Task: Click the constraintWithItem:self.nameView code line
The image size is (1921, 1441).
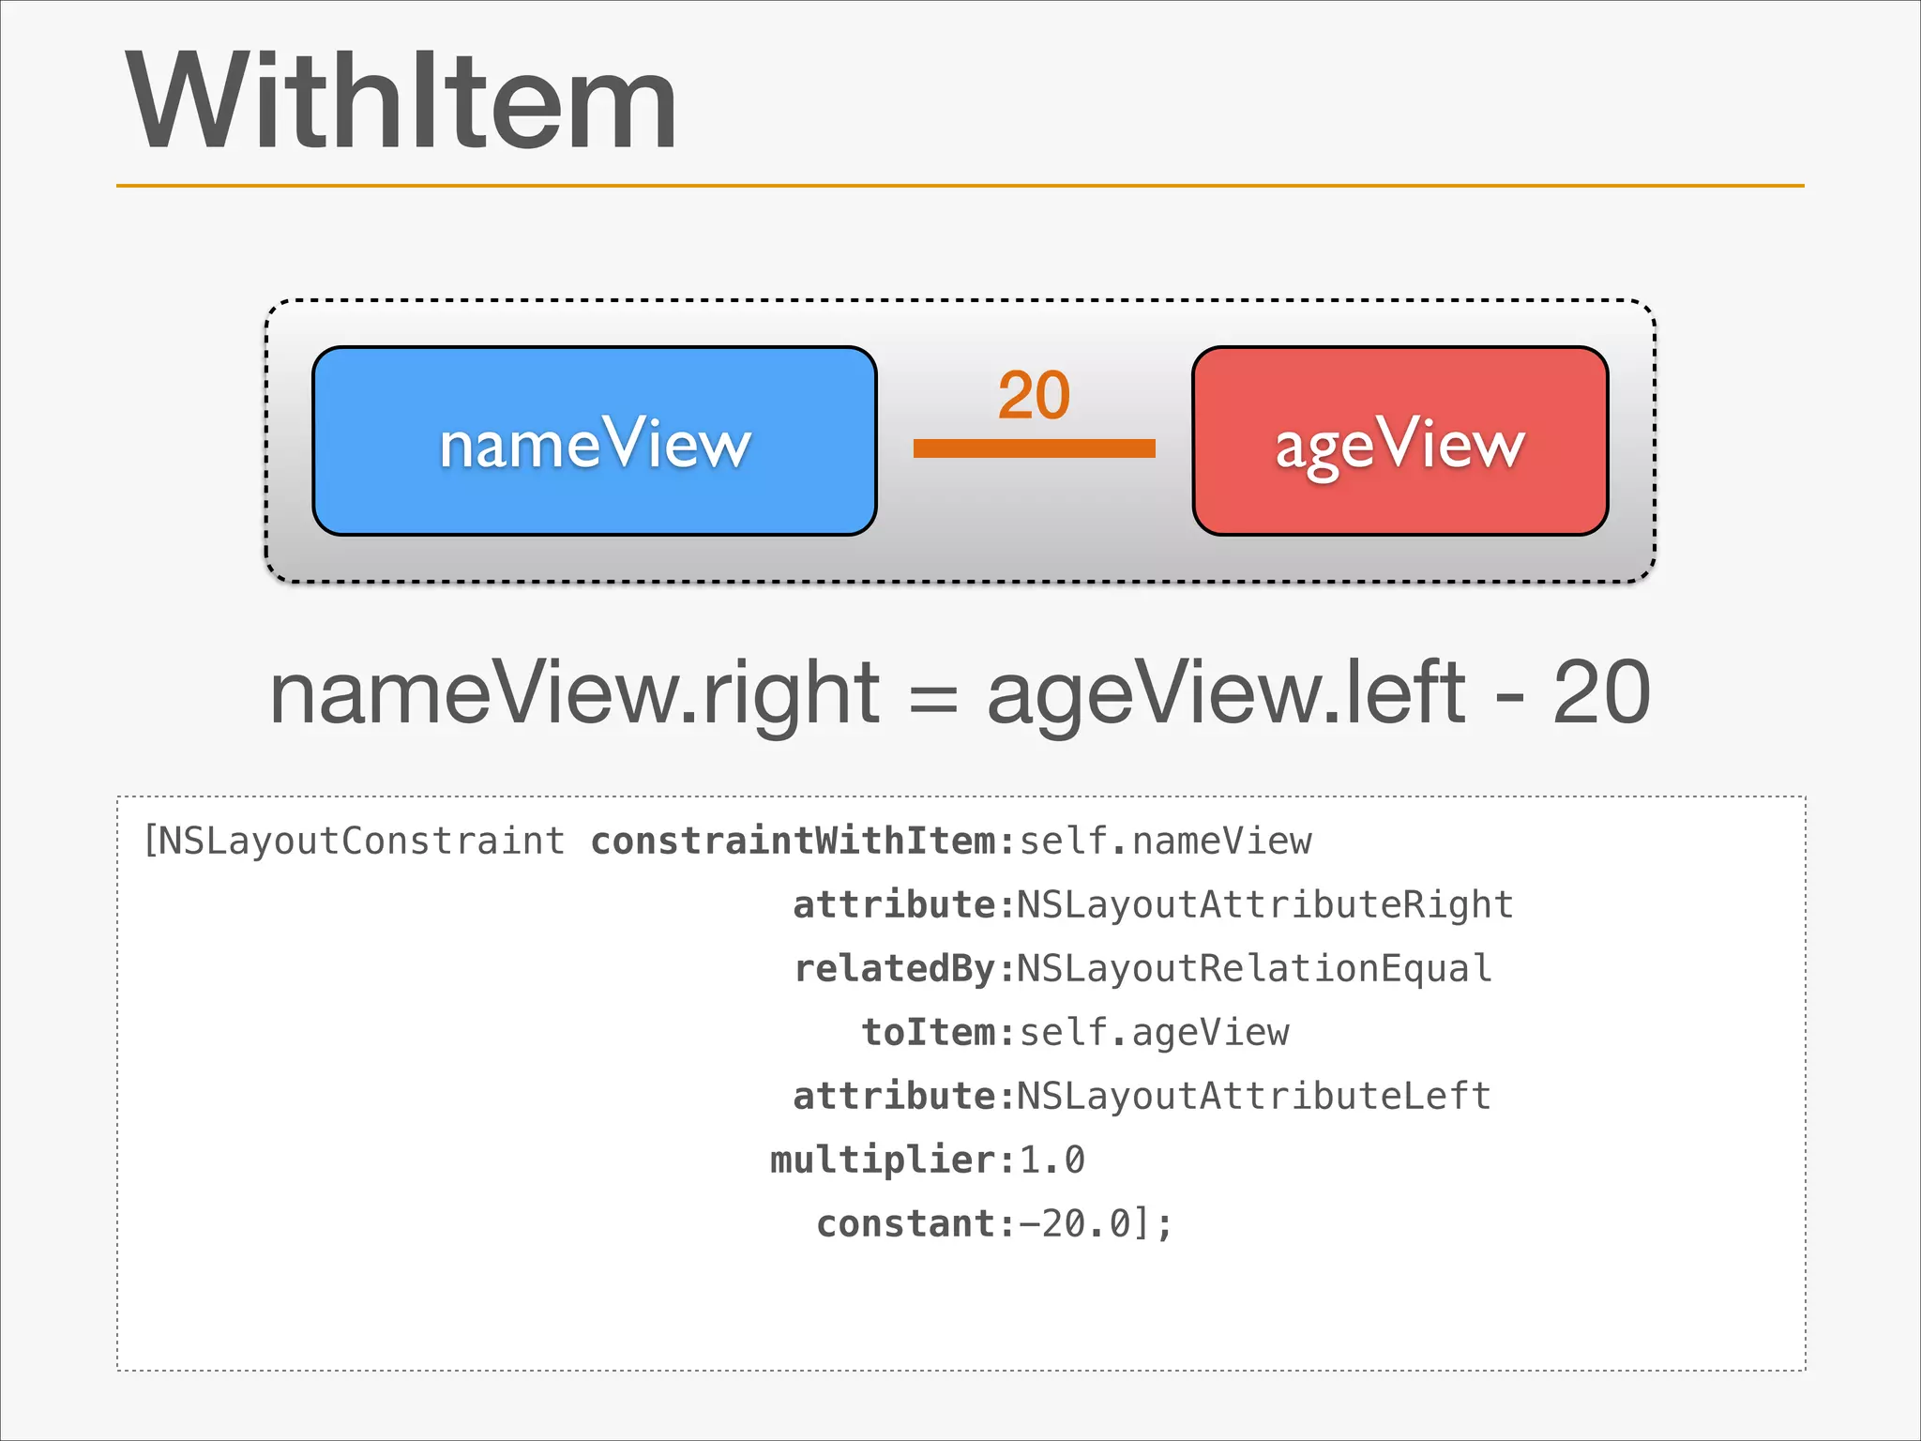Action: (728, 841)
